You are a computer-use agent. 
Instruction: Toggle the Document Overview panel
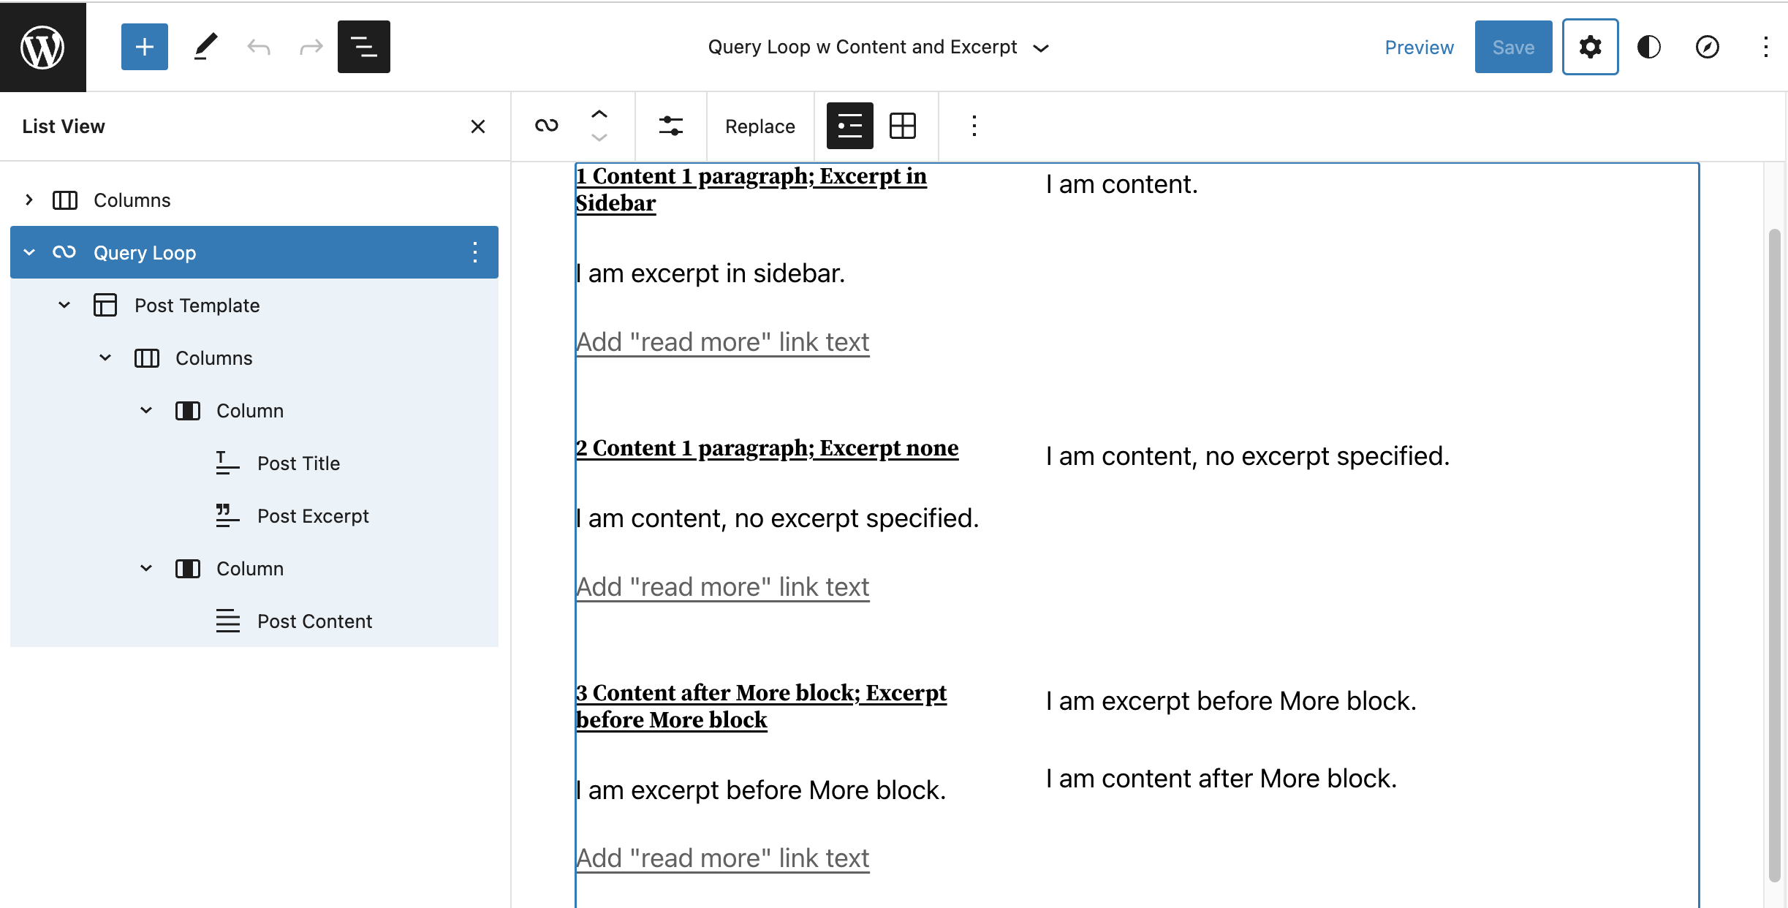tap(363, 46)
